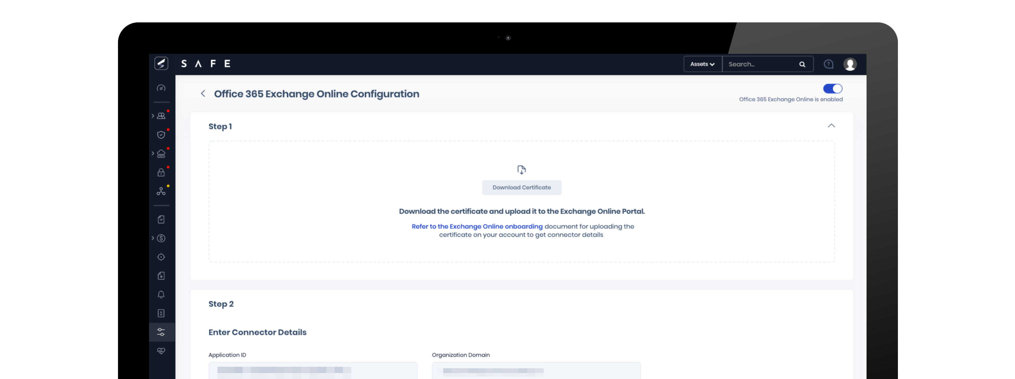Click the Application ID input field
Image resolution: width=1015 pixels, height=379 pixels.
point(313,371)
